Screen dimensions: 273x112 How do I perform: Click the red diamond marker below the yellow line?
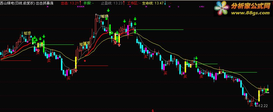pos(85,61)
